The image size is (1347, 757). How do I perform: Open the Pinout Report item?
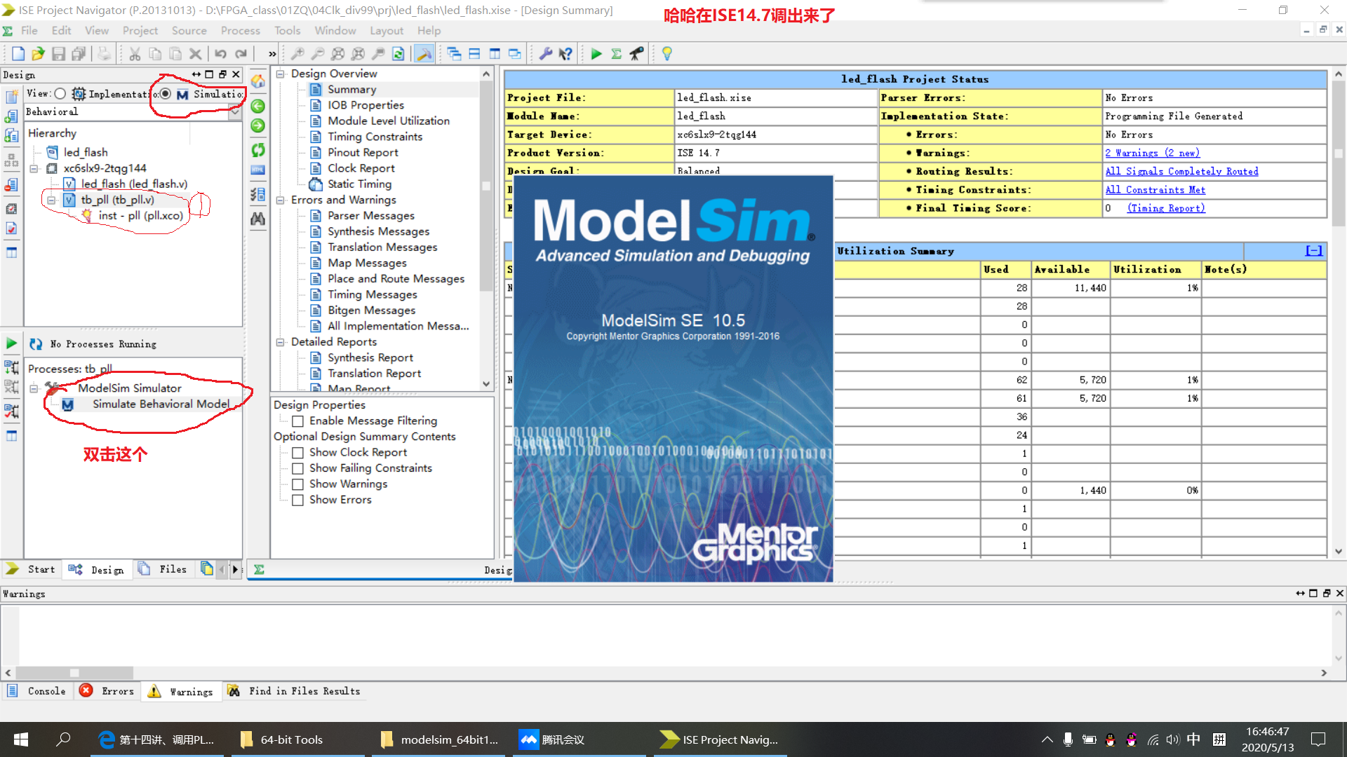[363, 153]
